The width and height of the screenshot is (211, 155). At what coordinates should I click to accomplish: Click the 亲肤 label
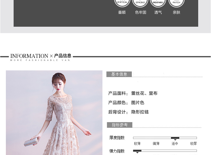[176, 12]
